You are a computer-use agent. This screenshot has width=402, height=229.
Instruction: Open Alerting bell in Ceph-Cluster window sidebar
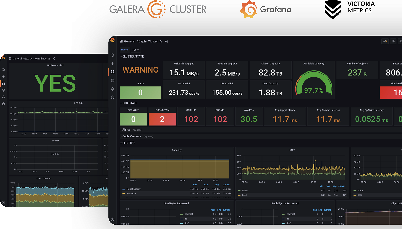[113, 89]
